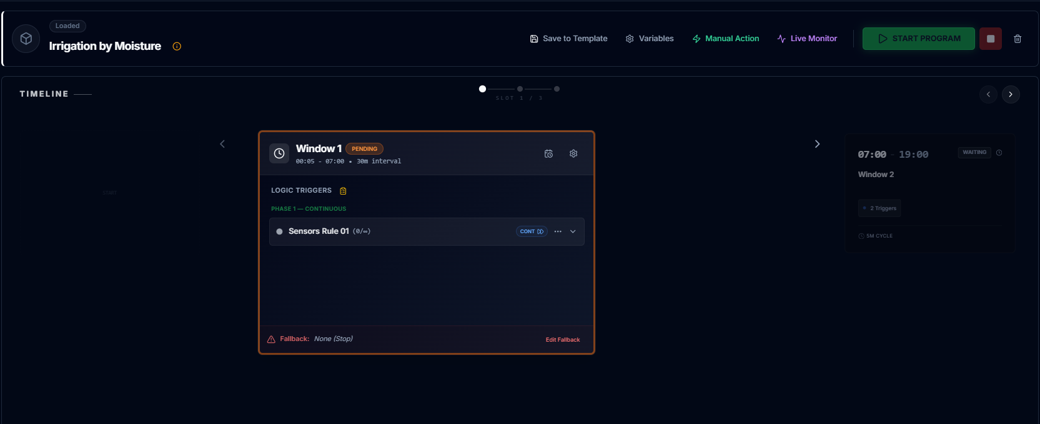Image resolution: width=1040 pixels, height=424 pixels.
Task: Click the Logic Triggers clipboard icon
Action: (x=343, y=191)
